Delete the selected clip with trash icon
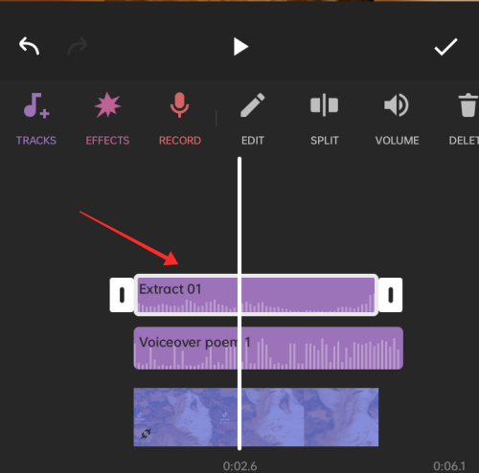Image resolution: width=479 pixels, height=473 pixels. point(468,105)
